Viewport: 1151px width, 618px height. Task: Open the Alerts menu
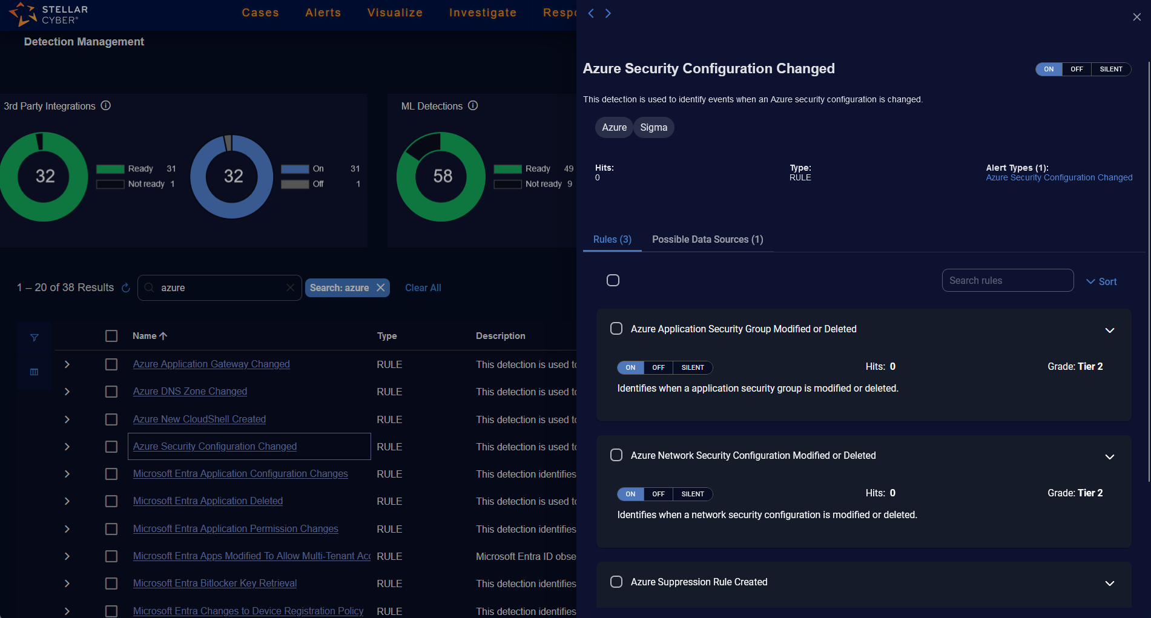(323, 13)
